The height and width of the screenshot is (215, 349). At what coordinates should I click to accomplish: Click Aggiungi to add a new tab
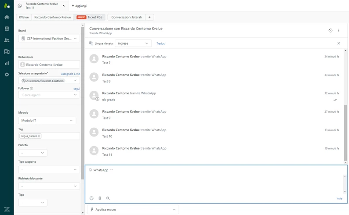click(x=79, y=6)
